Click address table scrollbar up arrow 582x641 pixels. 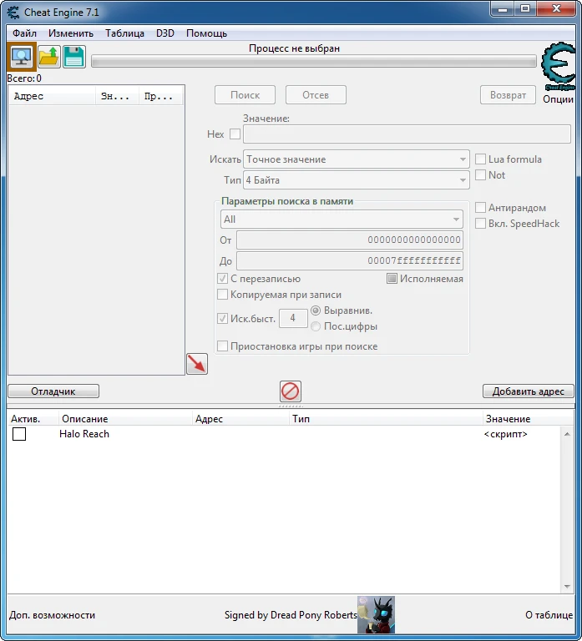[567, 434]
